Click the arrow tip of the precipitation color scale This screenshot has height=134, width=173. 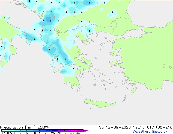[x=87, y=130]
